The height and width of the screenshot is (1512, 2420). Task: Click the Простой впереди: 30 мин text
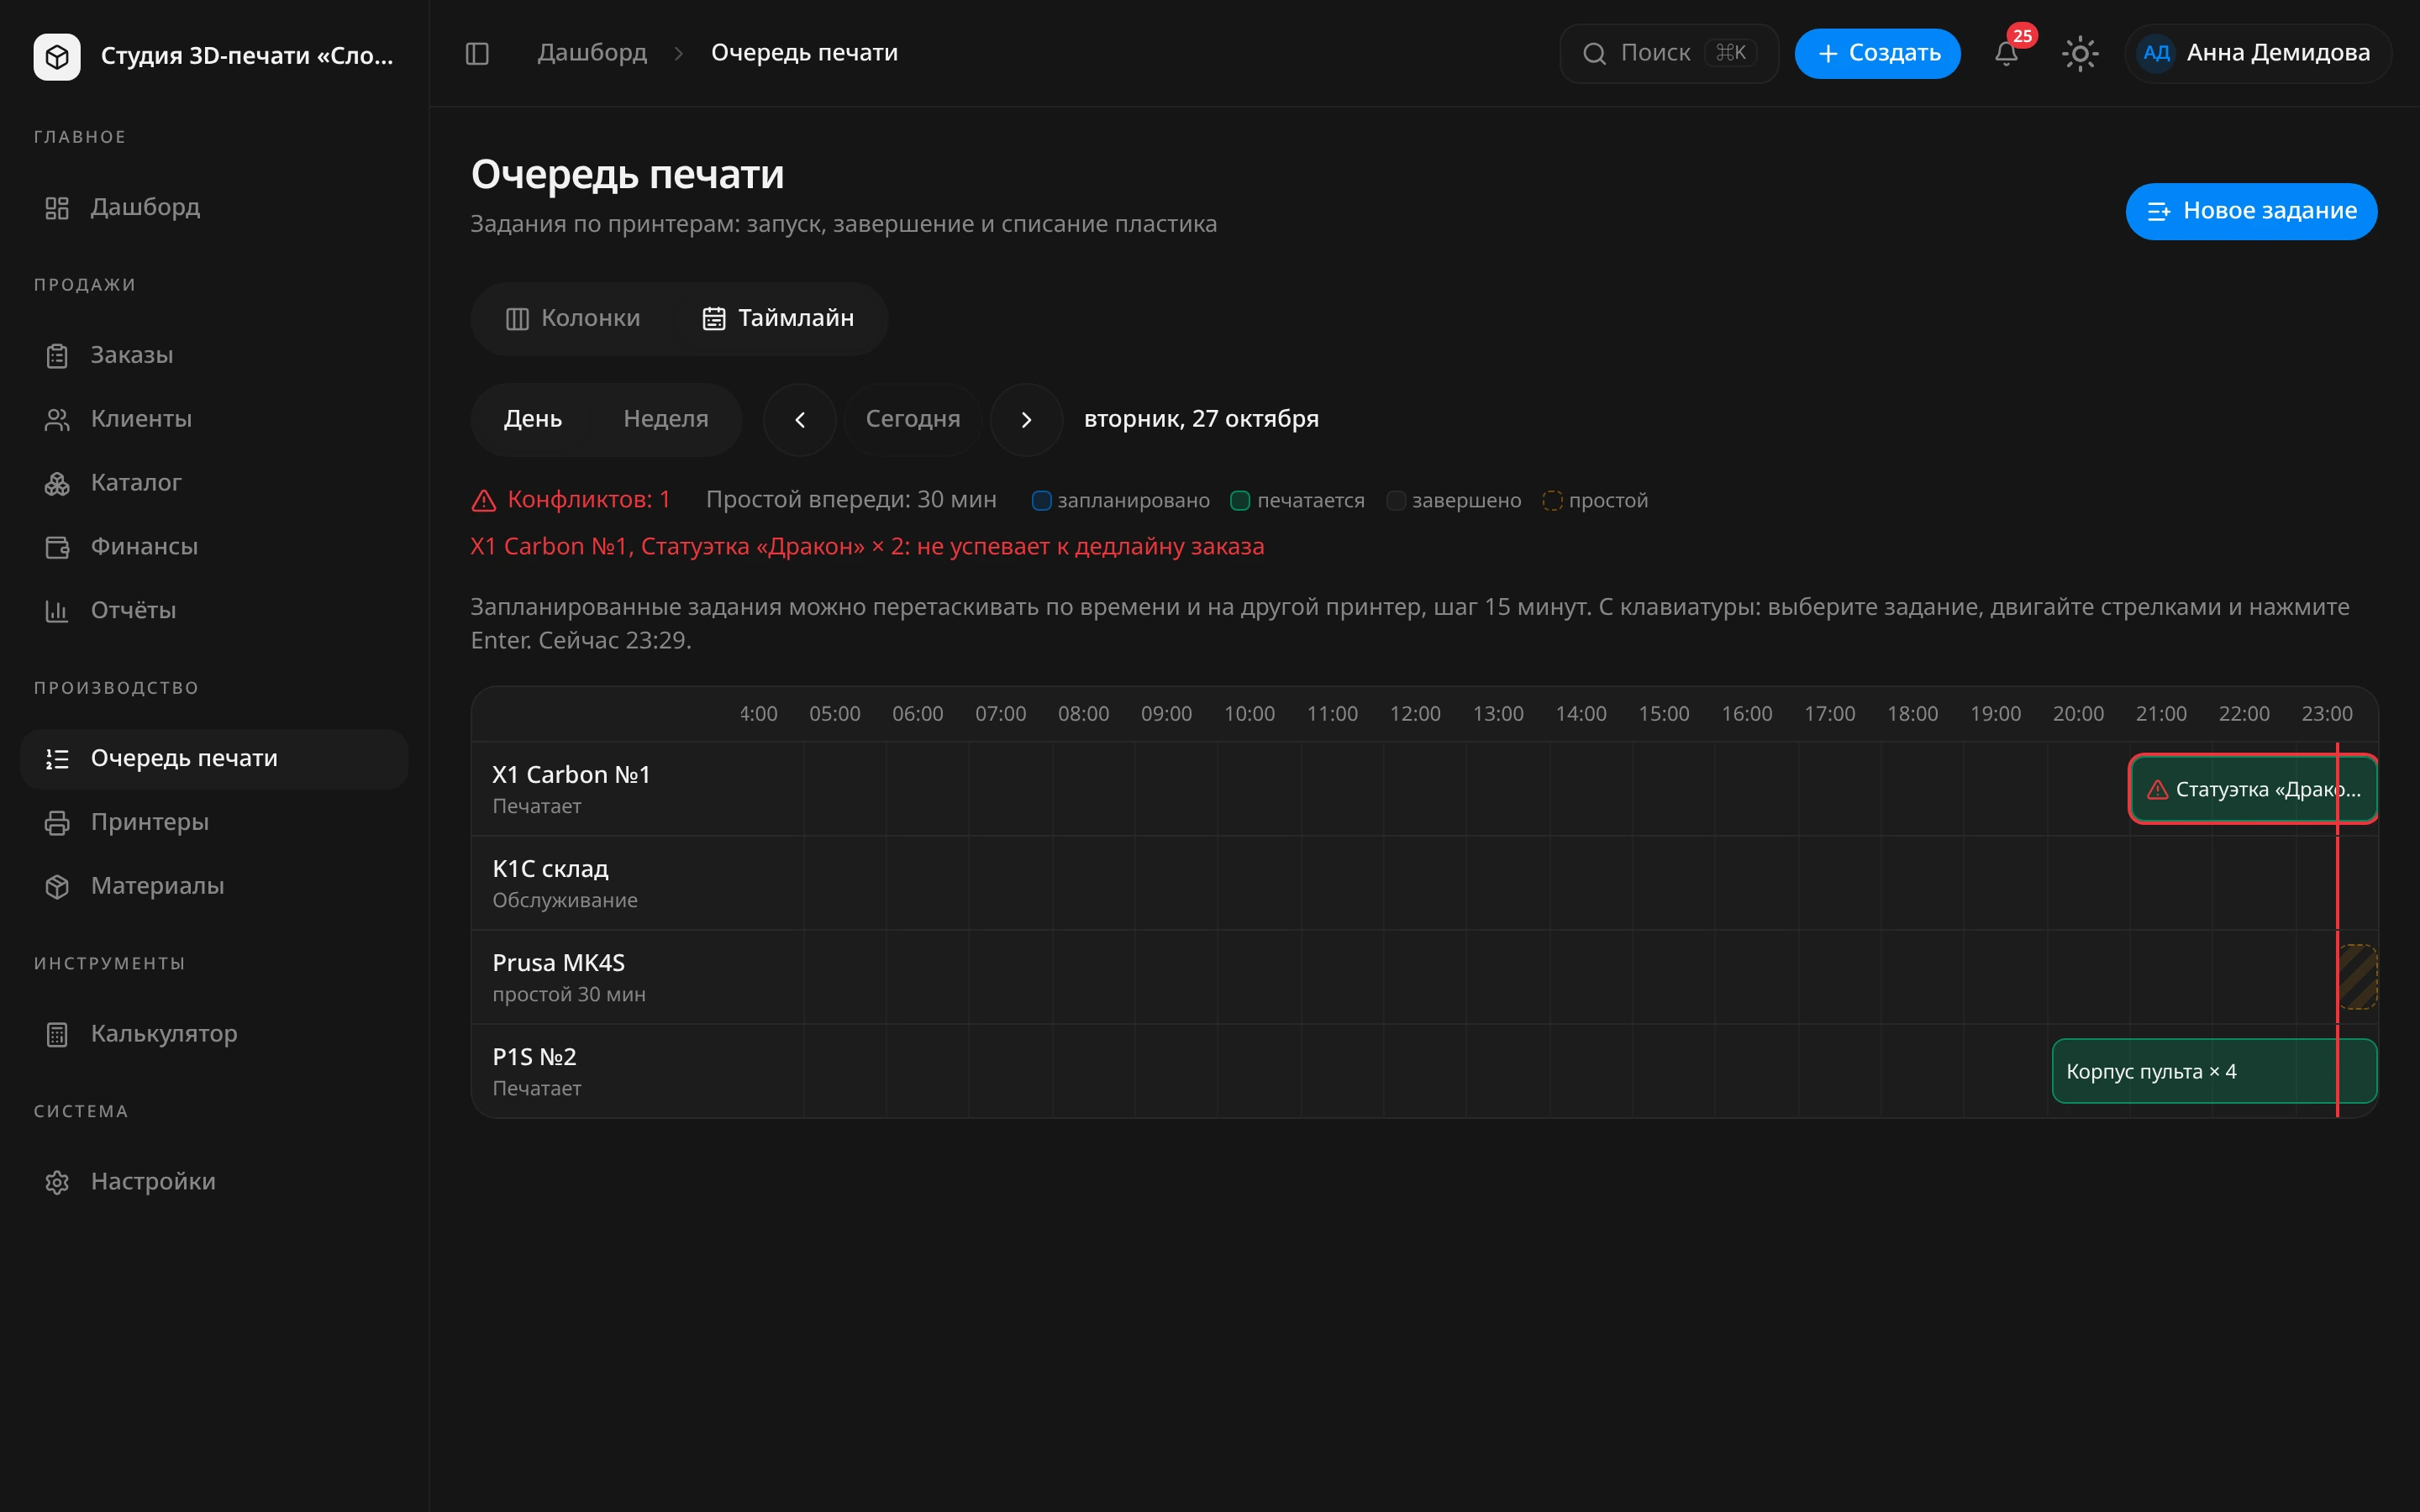851,500
